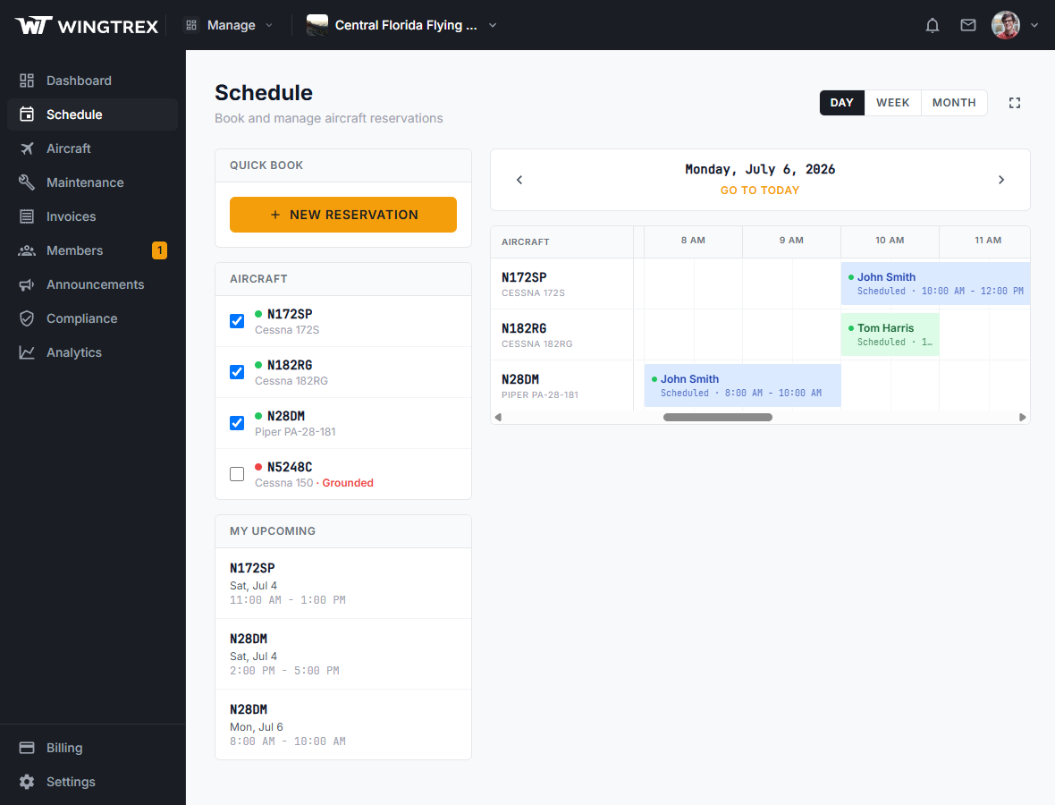This screenshot has height=805, width=1055.
Task: Click the Settings gear icon
Action: 27,782
